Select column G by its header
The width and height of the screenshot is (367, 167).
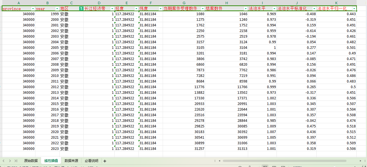[x=184, y=3]
